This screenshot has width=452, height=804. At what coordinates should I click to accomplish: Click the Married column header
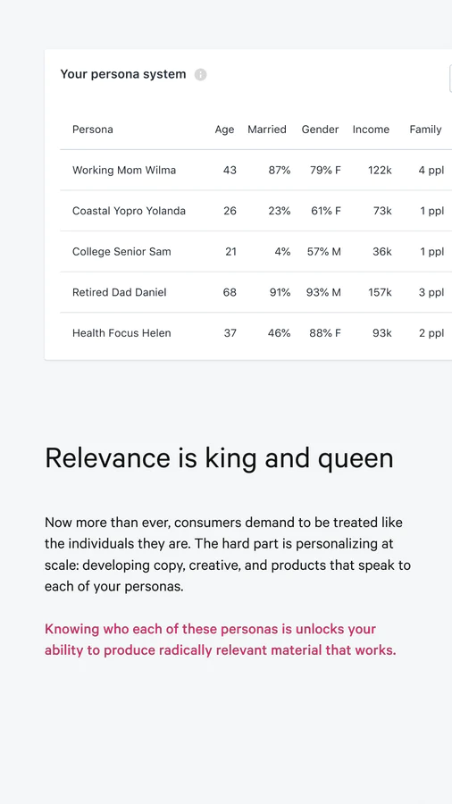[267, 130]
